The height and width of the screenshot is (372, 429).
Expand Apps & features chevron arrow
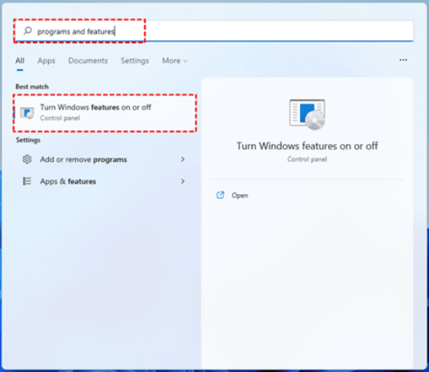point(183,181)
